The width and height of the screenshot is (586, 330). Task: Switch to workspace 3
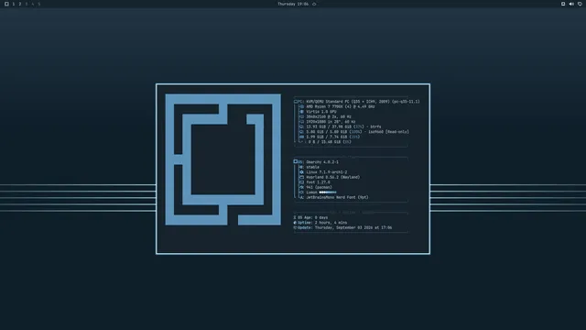(27, 4)
